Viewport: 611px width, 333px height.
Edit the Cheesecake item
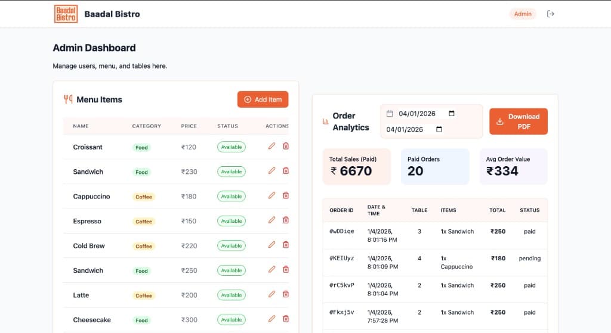click(x=271, y=319)
